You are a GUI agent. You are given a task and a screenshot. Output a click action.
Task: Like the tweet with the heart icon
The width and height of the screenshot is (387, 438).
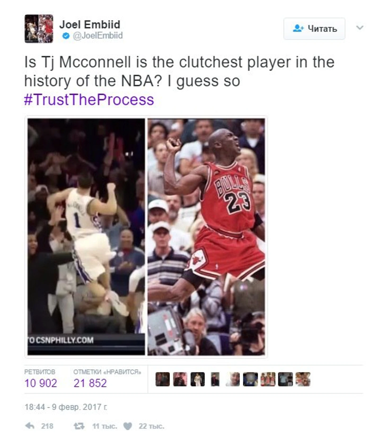click(128, 426)
